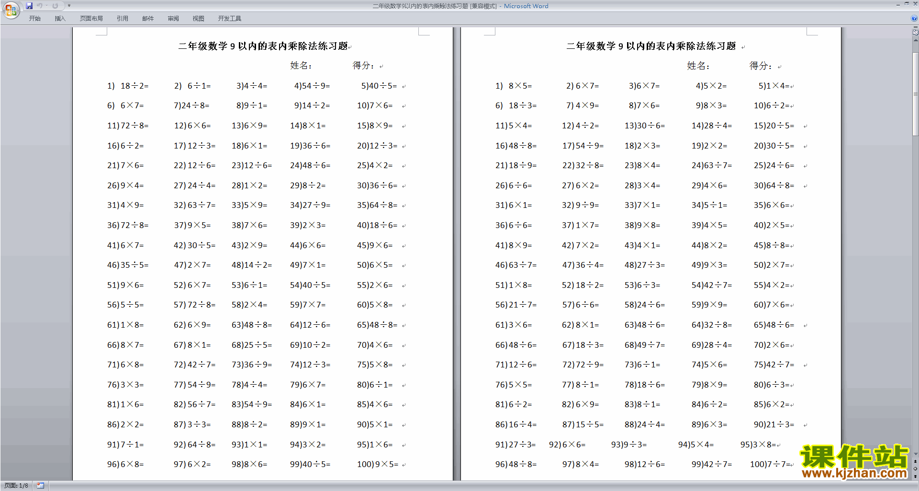919x491 pixels.
Task: Open the 审阅 ribbon tab
Action: tap(173, 19)
